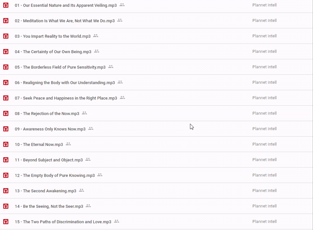
Task: Click owner Plannet Intell on track 01 row
Action: [264, 5]
